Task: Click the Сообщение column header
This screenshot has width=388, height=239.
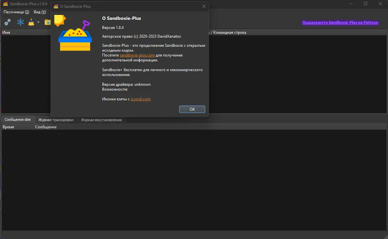Action: click(x=210, y=127)
